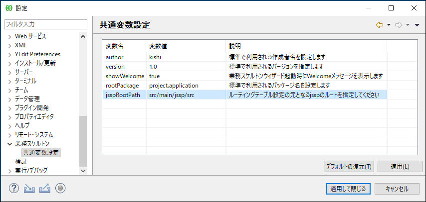Image resolution: width=426 pixels, height=202 pixels.
Task: Open the forward history dropdown arrow
Action: pyautogui.click(x=408, y=25)
